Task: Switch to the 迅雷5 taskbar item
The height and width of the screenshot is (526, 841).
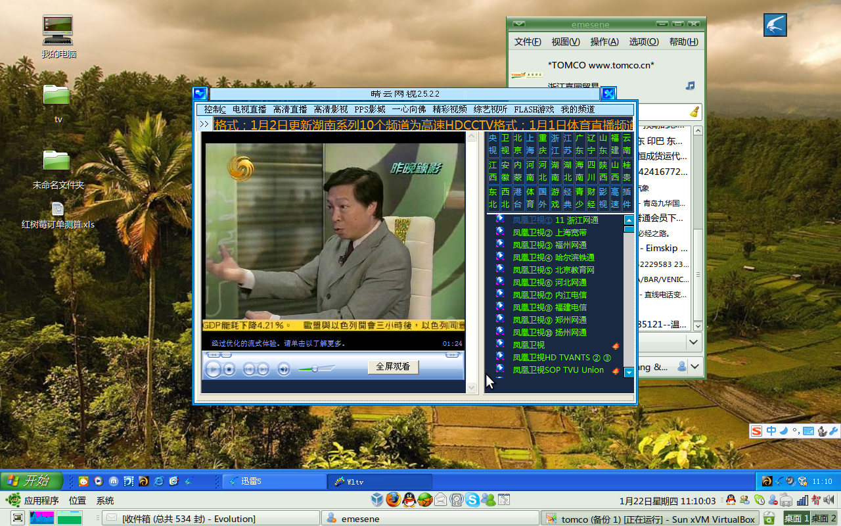Action: tap(275, 481)
